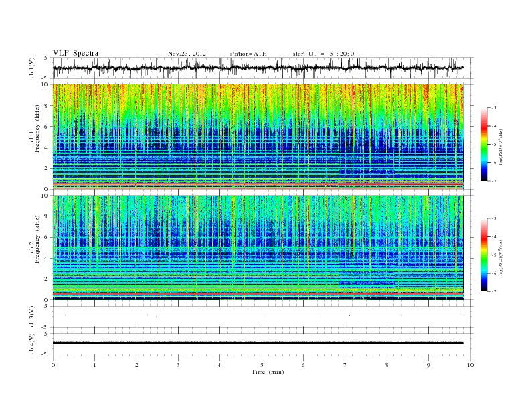This screenshot has width=530, height=410.
Task: Click the time axis tick label '10'
Action: tap(470, 365)
